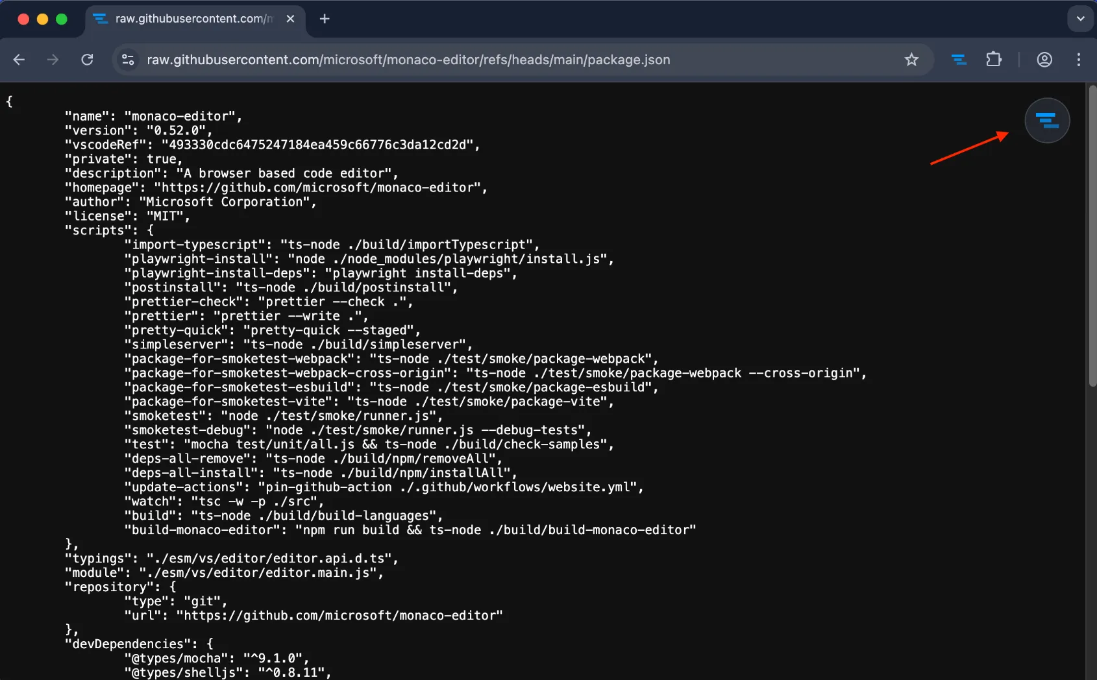Viewport: 1097px width, 680px height.
Task: Reload the package.json page
Action: tap(87, 60)
